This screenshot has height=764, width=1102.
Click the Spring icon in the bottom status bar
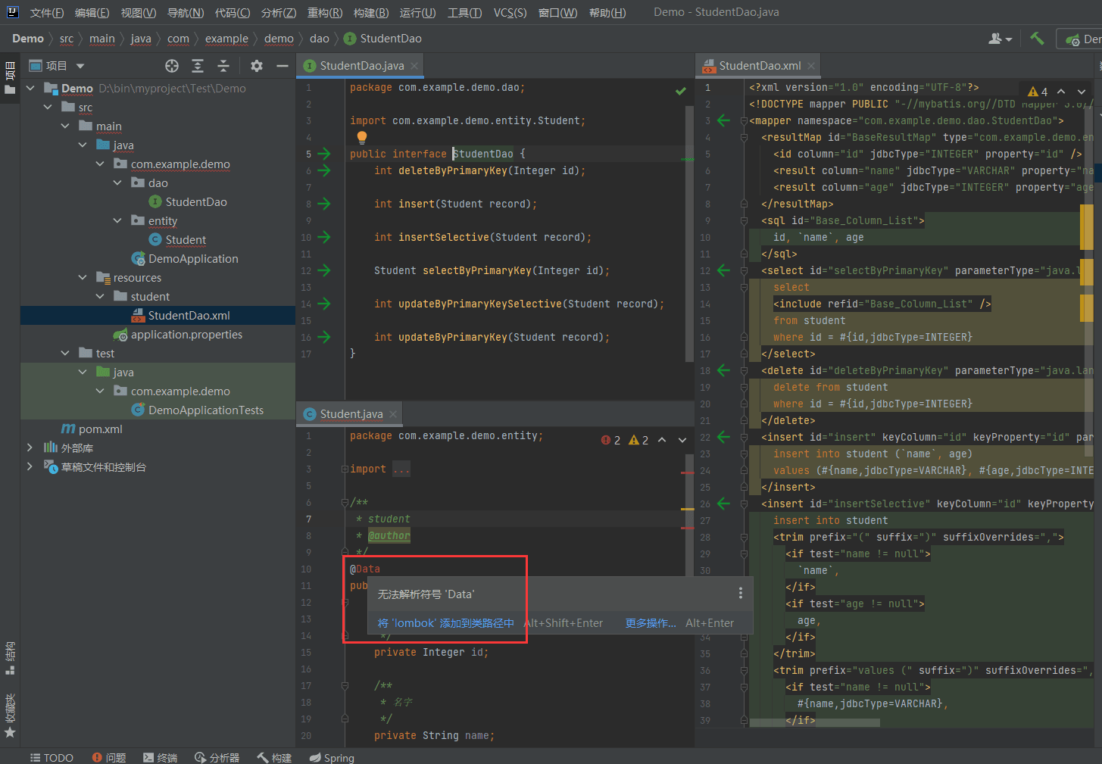click(332, 756)
